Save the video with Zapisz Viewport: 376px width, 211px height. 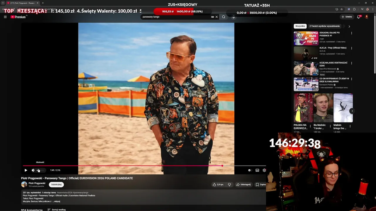[x=261, y=185]
